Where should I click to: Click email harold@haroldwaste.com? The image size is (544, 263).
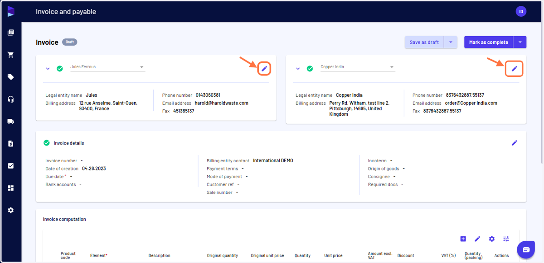point(222,103)
